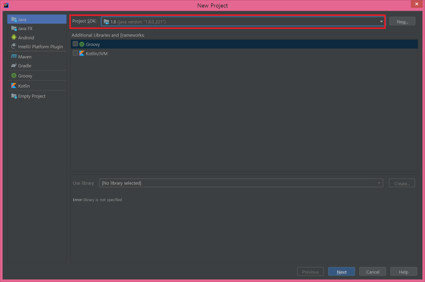Screen dimensions: 425x282
Task: Enable the Kotlin/JVM framework checkbox
Action: pyautogui.click(x=75, y=53)
